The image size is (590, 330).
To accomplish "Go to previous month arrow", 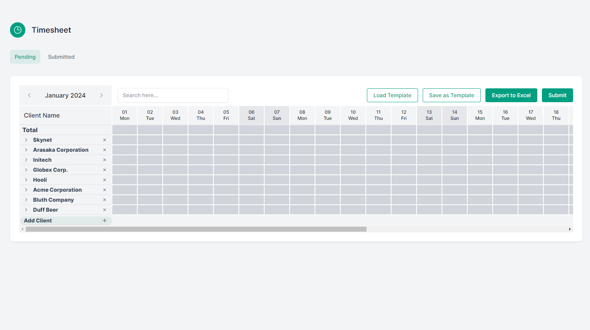I will point(29,95).
